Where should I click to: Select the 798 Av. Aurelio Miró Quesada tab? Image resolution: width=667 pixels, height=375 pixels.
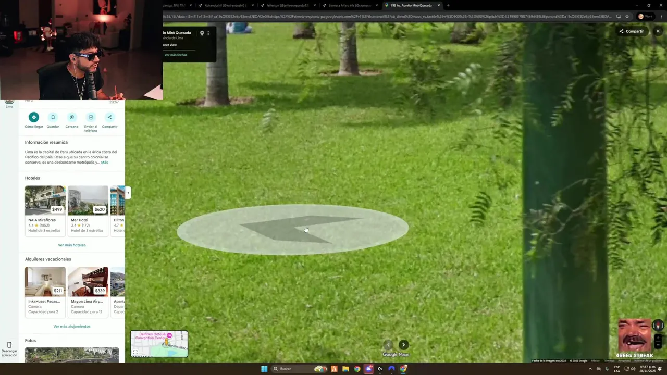[x=412, y=5]
